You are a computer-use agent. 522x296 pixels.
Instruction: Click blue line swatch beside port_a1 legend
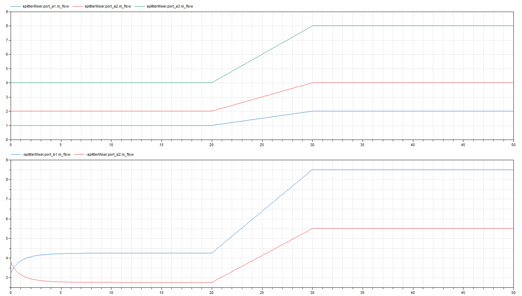16,7
